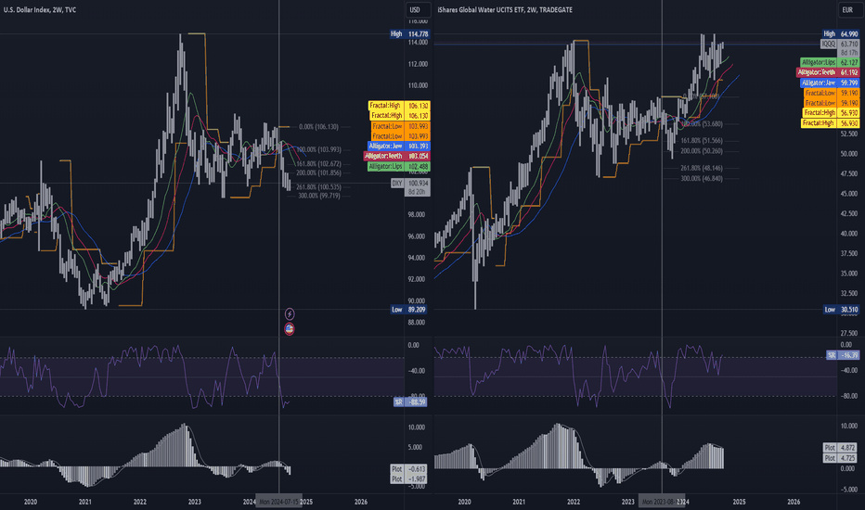Click the Alligator:Jaw 59.799 label

[831, 83]
